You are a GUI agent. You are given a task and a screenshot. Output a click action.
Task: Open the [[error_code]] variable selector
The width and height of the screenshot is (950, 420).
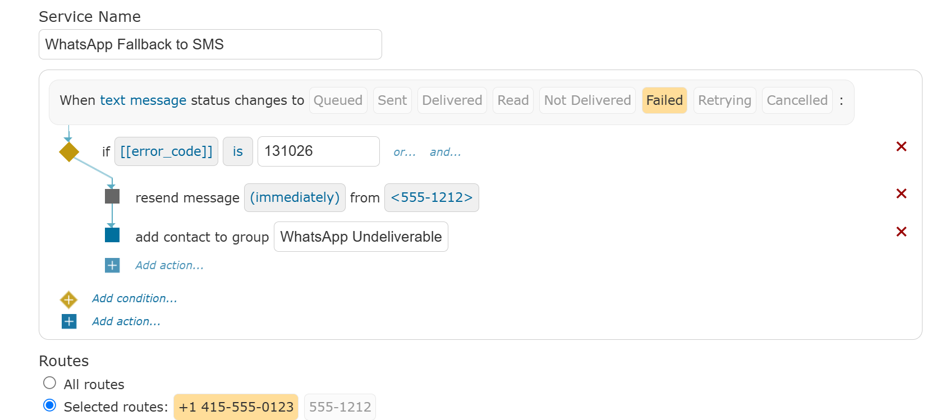pyautogui.click(x=167, y=151)
